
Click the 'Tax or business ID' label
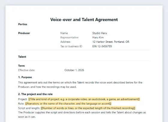[71, 46]
